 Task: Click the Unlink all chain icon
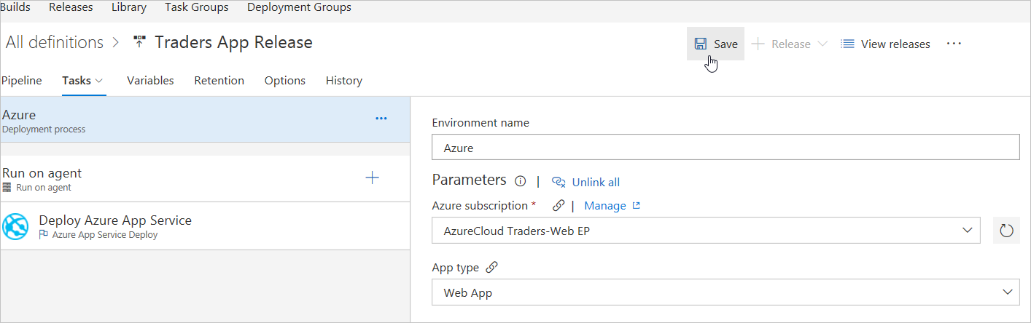559,182
